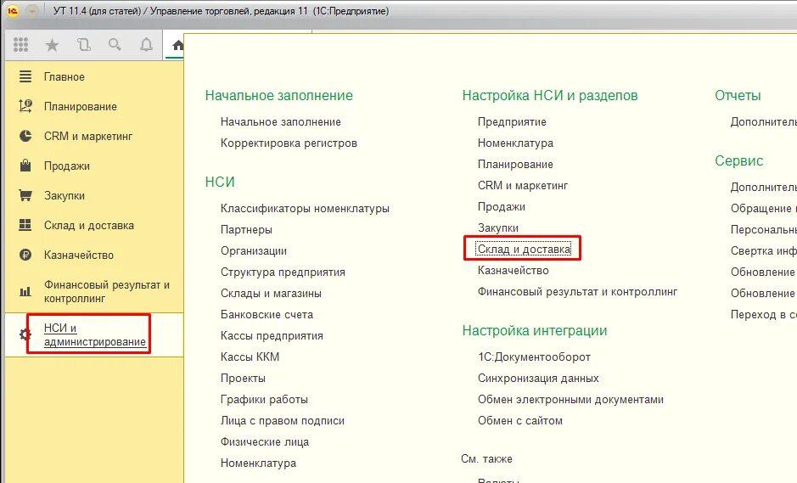Open Склад и доставка in sidebar
The width and height of the screenshot is (797, 483).
point(89,225)
